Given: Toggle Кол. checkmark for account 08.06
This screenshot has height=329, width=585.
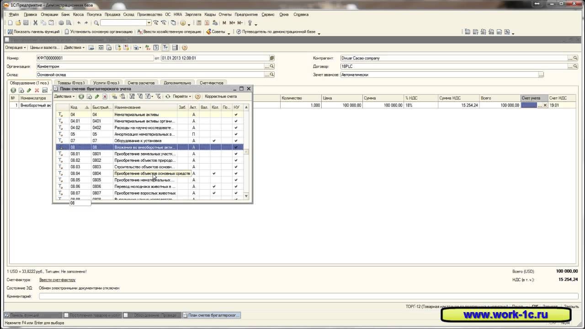Looking at the screenshot, I should (214, 186).
